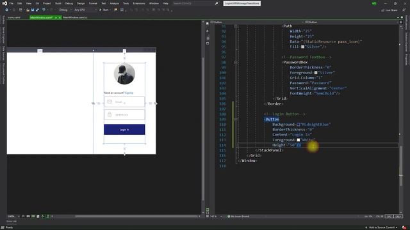
Task: Toggle the designer snap grid icon
Action: pyautogui.click(x=28, y=217)
